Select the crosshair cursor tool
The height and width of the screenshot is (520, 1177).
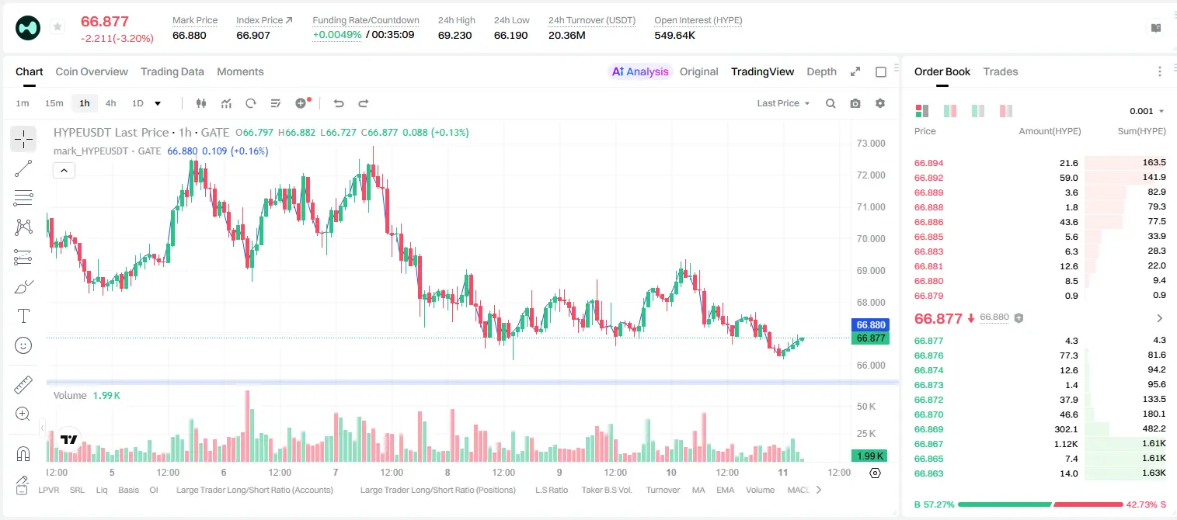pos(23,140)
